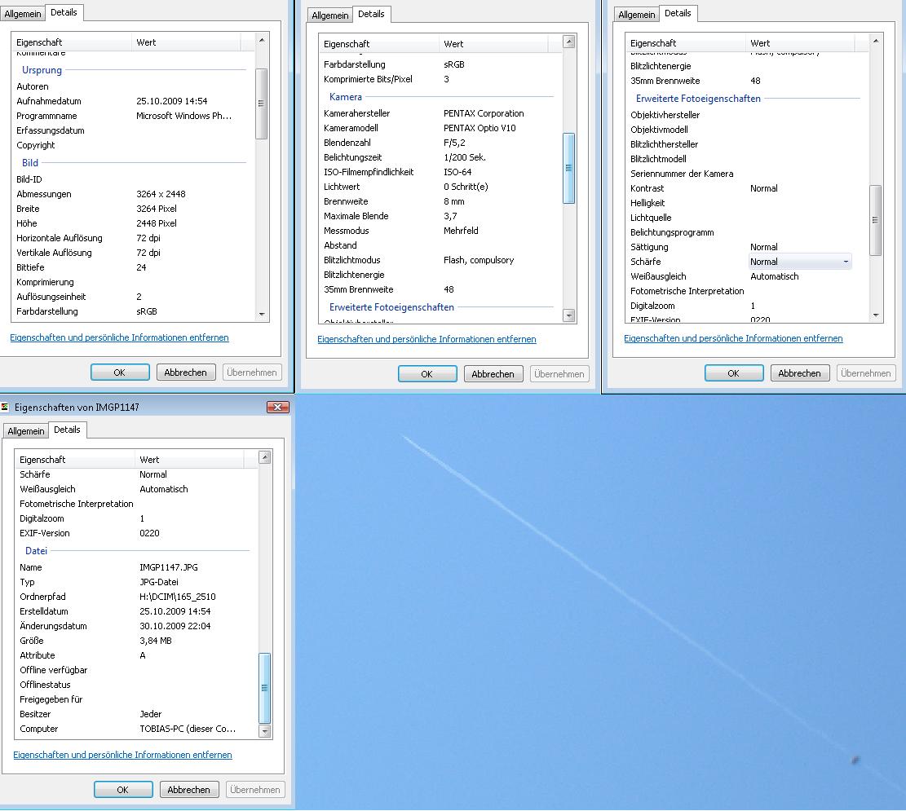Viewport: 906px width, 811px height.
Task: Click scroll-down arrow in IMGP1147 details list
Action: click(265, 731)
